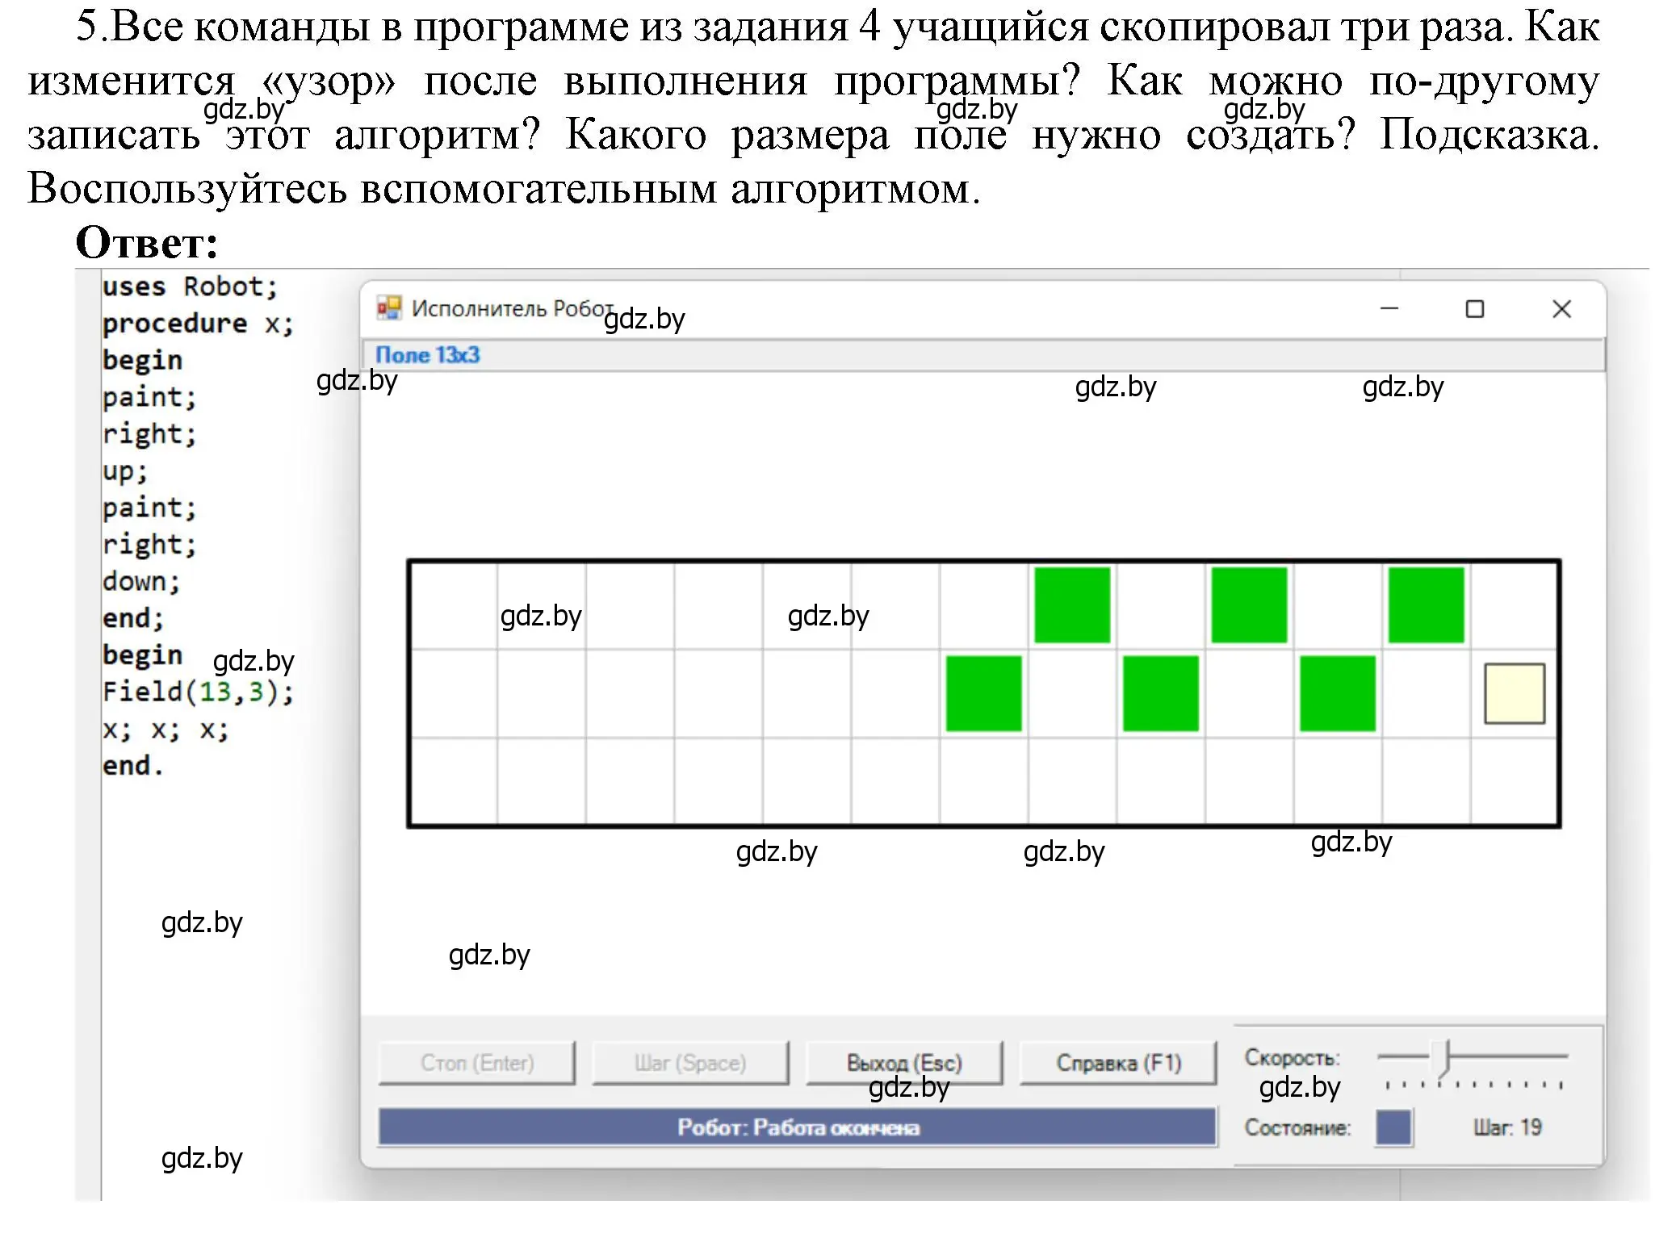Click the Стоп (Enter) button

[477, 1063]
